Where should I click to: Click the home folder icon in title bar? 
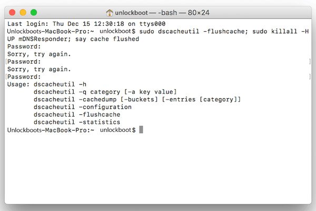point(110,13)
